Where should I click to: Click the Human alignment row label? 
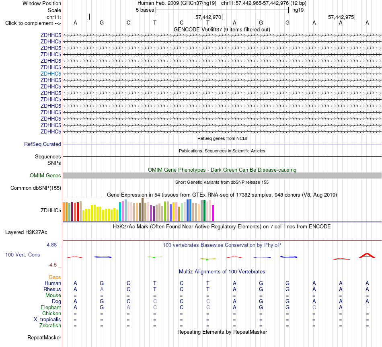53,283
